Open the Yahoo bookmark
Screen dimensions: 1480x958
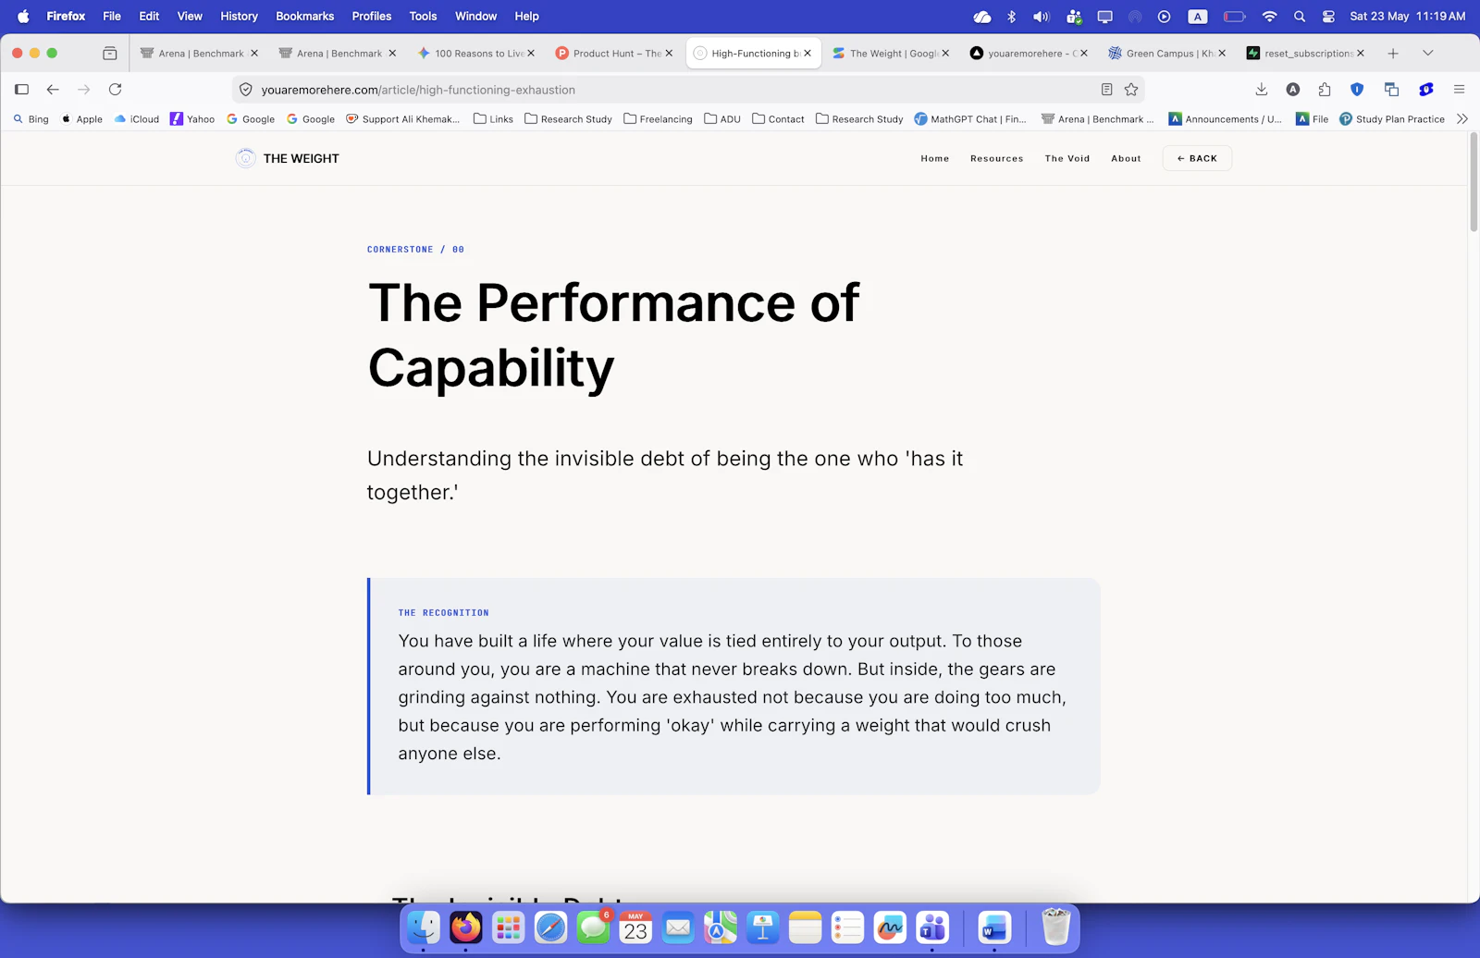coord(192,119)
